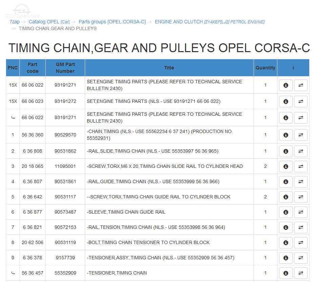Click GM number 9157739
316x282 pixels.
pyautogui.click(x=65, y=258)
